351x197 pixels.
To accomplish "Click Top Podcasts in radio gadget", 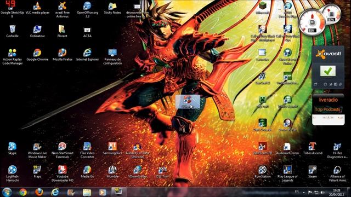I will click(x=327, y=109).
